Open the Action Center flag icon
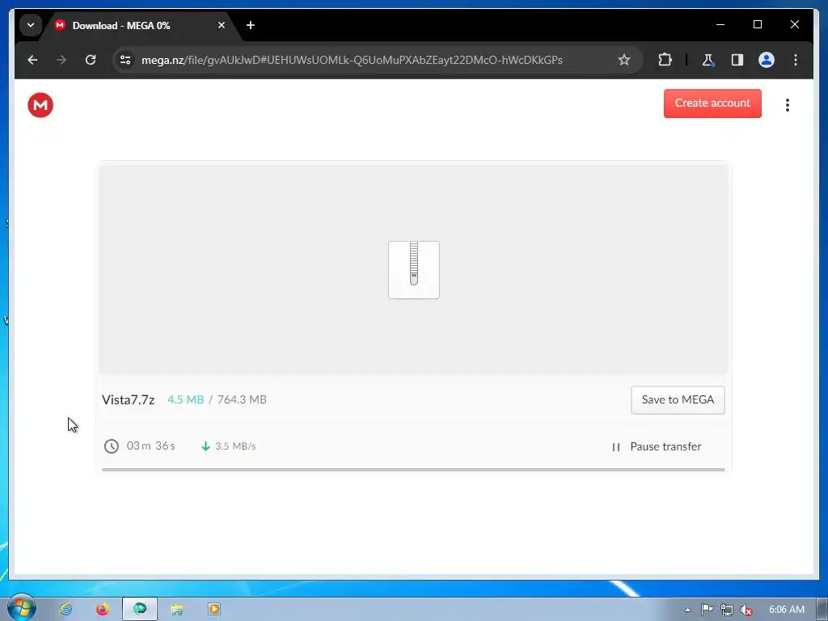 [x=707, y=610]
